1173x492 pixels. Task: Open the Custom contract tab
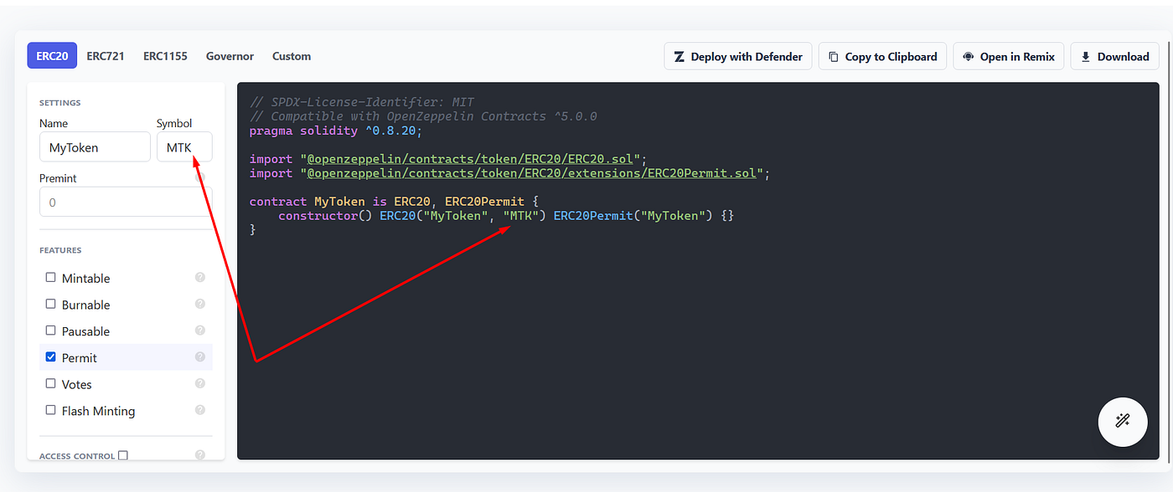[x=292, y=56]
